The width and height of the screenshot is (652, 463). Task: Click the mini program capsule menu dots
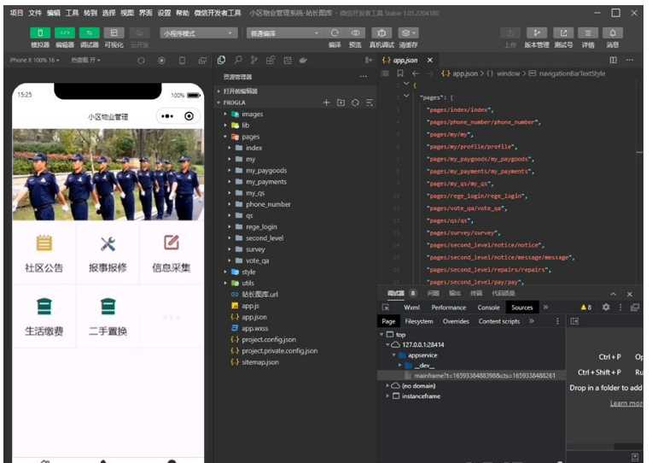click(x=167, y=116)
